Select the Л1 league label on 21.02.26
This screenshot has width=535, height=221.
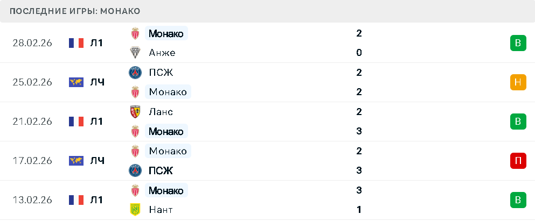coord(96,122)
